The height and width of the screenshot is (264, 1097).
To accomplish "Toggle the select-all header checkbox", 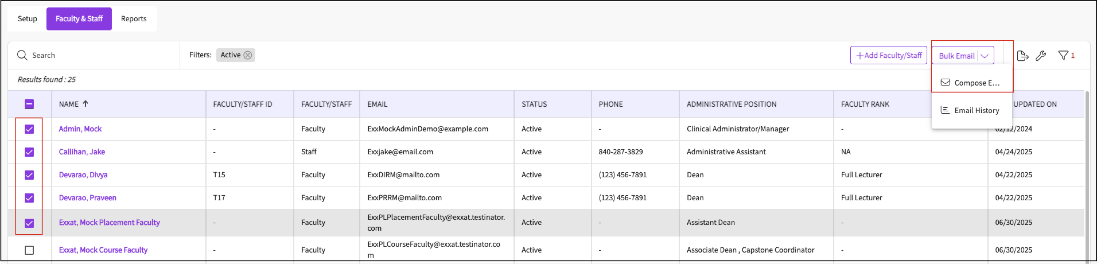I will pos(29,104).
